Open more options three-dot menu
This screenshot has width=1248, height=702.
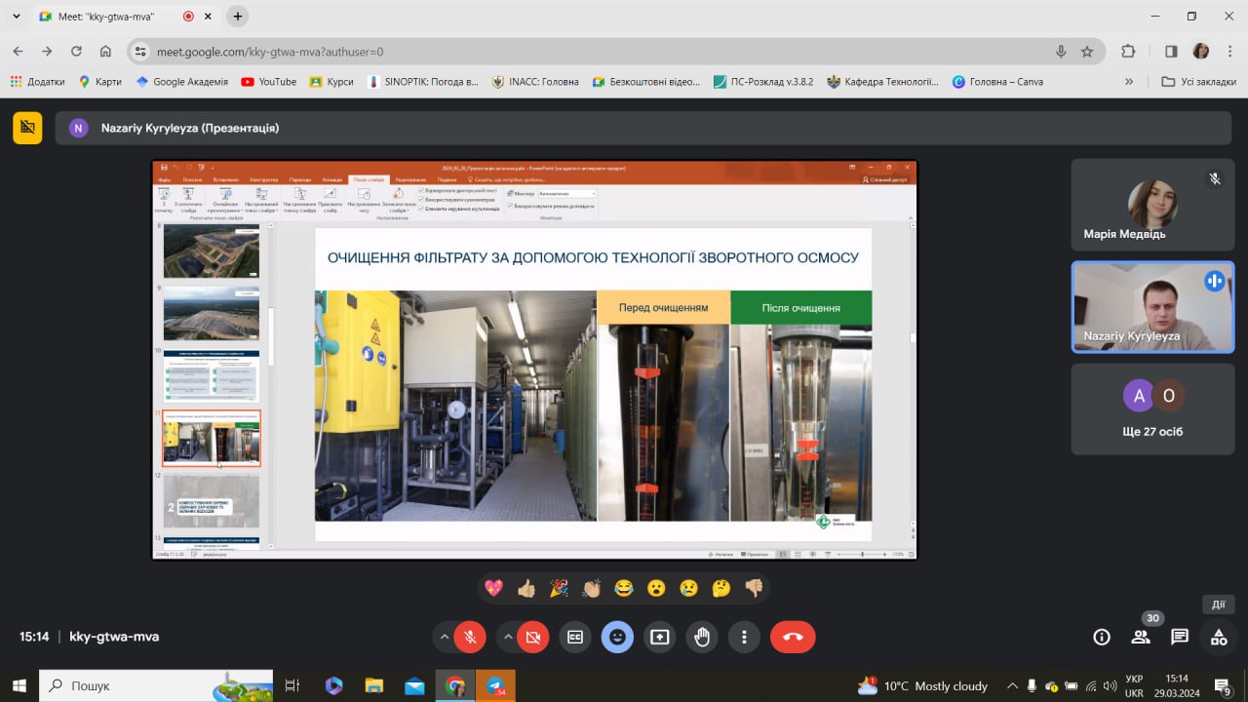coord(744,637)
